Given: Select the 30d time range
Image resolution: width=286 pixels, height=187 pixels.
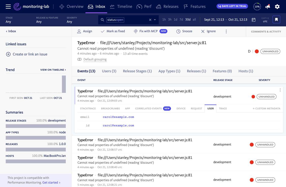Looking at the screenshot, I should coord(188,20).
